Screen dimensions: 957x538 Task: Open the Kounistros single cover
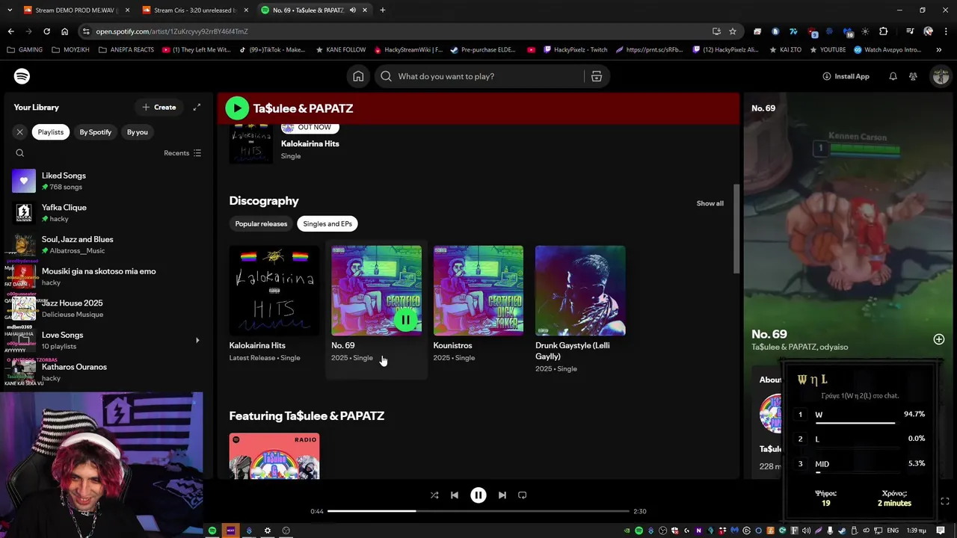tap(478, 291)
